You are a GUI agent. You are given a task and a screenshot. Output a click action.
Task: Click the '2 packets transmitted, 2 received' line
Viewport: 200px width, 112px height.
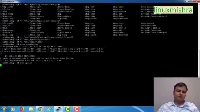37,58
